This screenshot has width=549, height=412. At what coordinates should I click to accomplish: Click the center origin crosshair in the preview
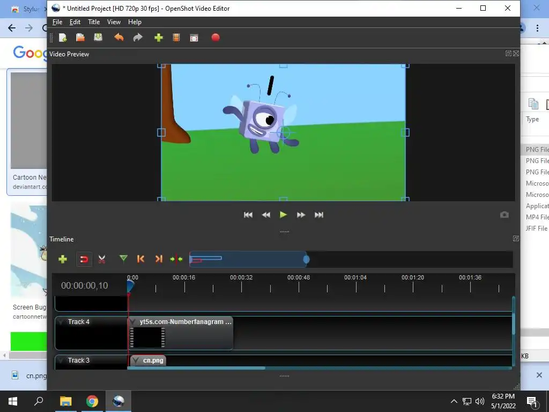coord(284,133)
